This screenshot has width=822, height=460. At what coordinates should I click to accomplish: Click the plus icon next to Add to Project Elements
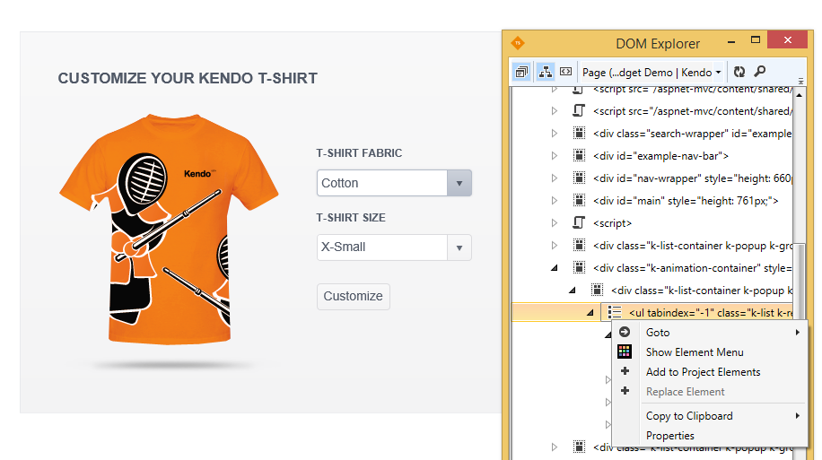(x=625, y=371)
